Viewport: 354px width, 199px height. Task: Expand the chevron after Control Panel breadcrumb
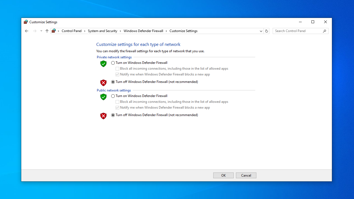coord(85,31)
